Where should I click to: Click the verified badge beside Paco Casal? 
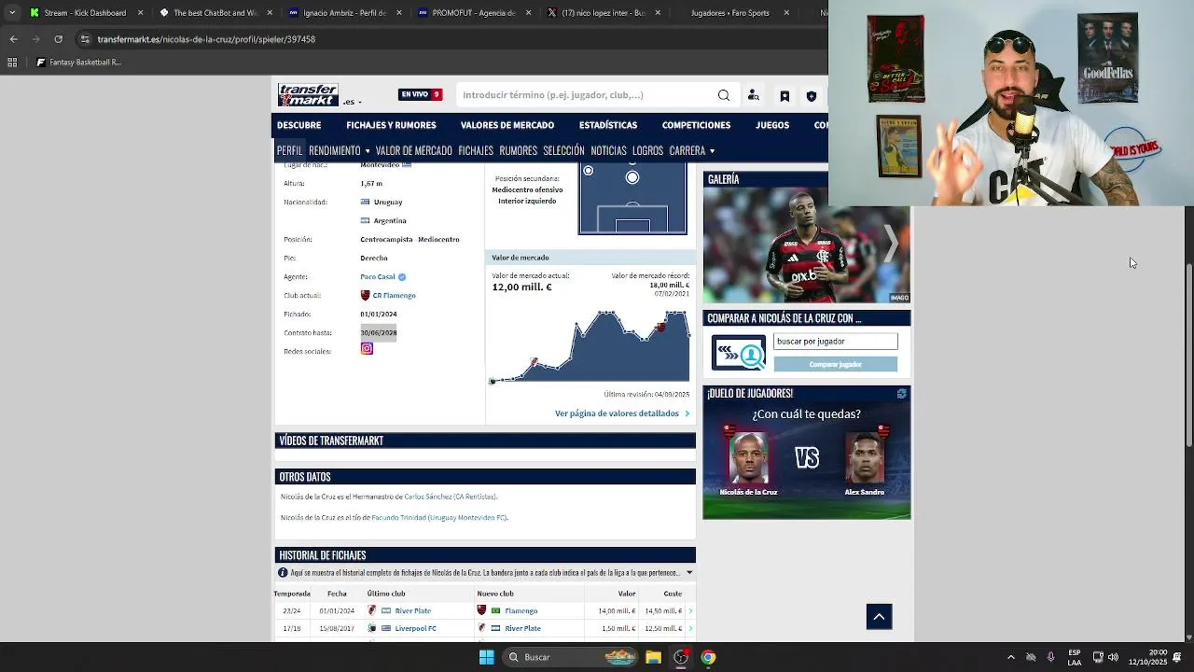402,277
